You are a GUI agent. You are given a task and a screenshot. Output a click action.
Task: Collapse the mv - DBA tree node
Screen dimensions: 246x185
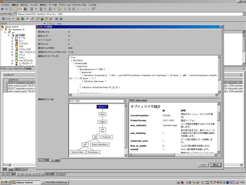pyautogui.click(x=9, y=35)
